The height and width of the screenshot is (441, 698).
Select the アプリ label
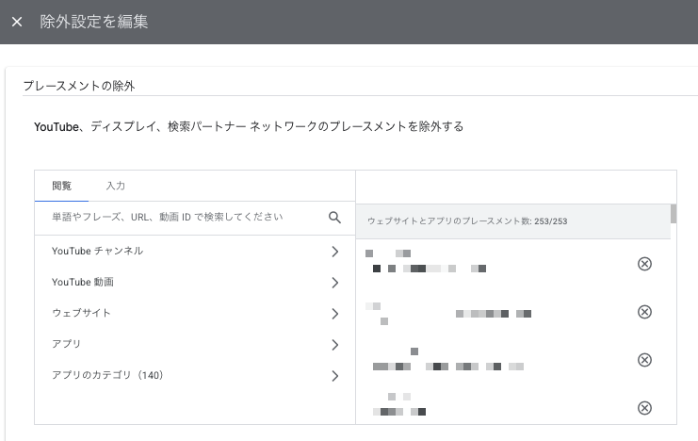(66, 345)
